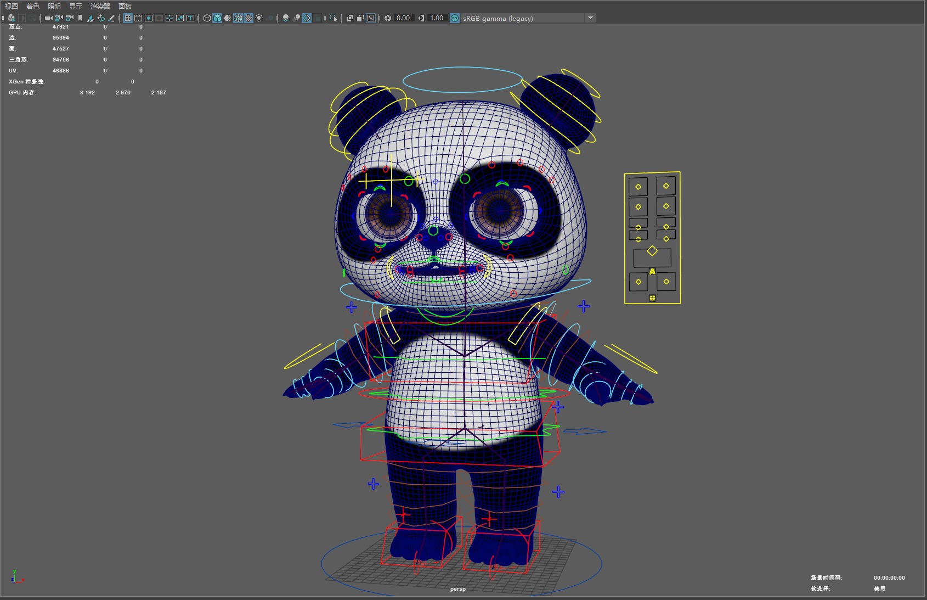Click the persp camera label
927x600 pixels.
(458, 589)
